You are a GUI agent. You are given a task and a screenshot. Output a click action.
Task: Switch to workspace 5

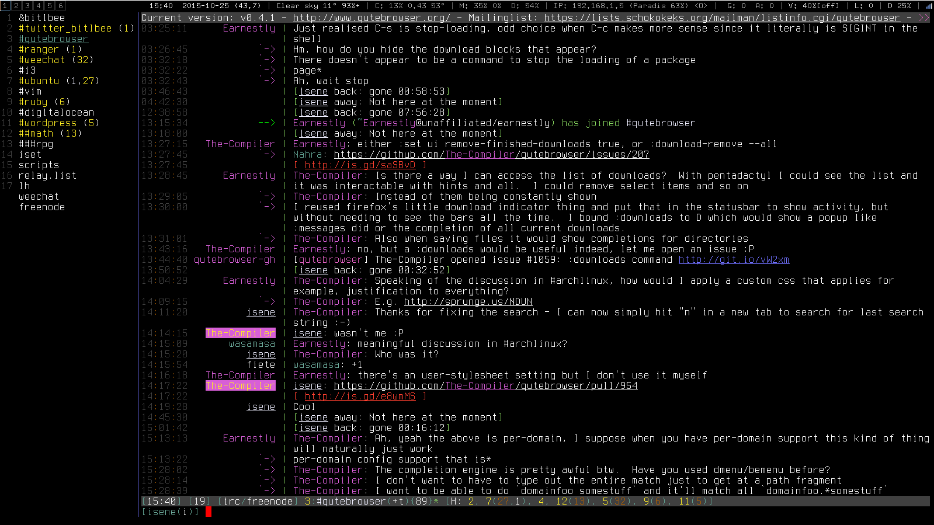[x=49, y=6]
